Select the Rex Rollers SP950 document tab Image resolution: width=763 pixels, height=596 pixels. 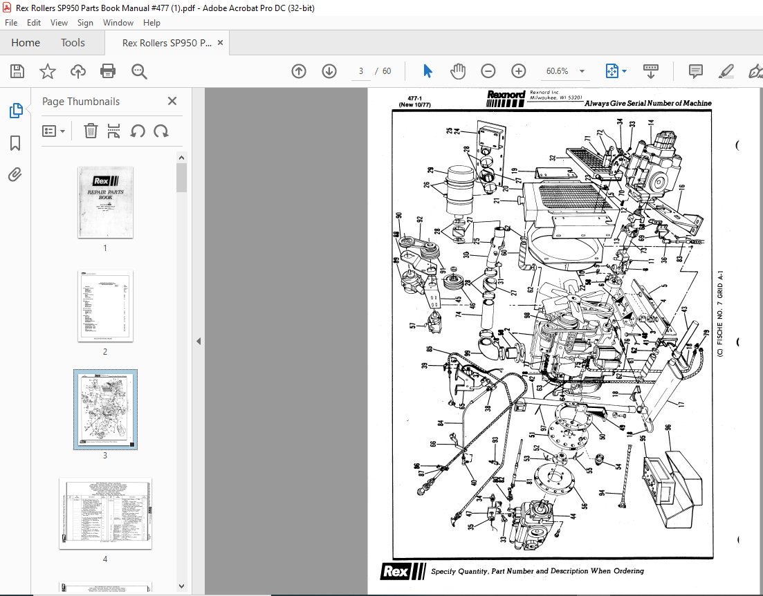coord(167,43)
